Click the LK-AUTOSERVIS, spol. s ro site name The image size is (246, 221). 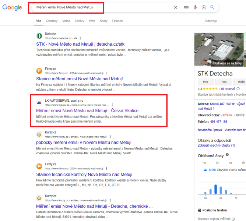point(64,101)
